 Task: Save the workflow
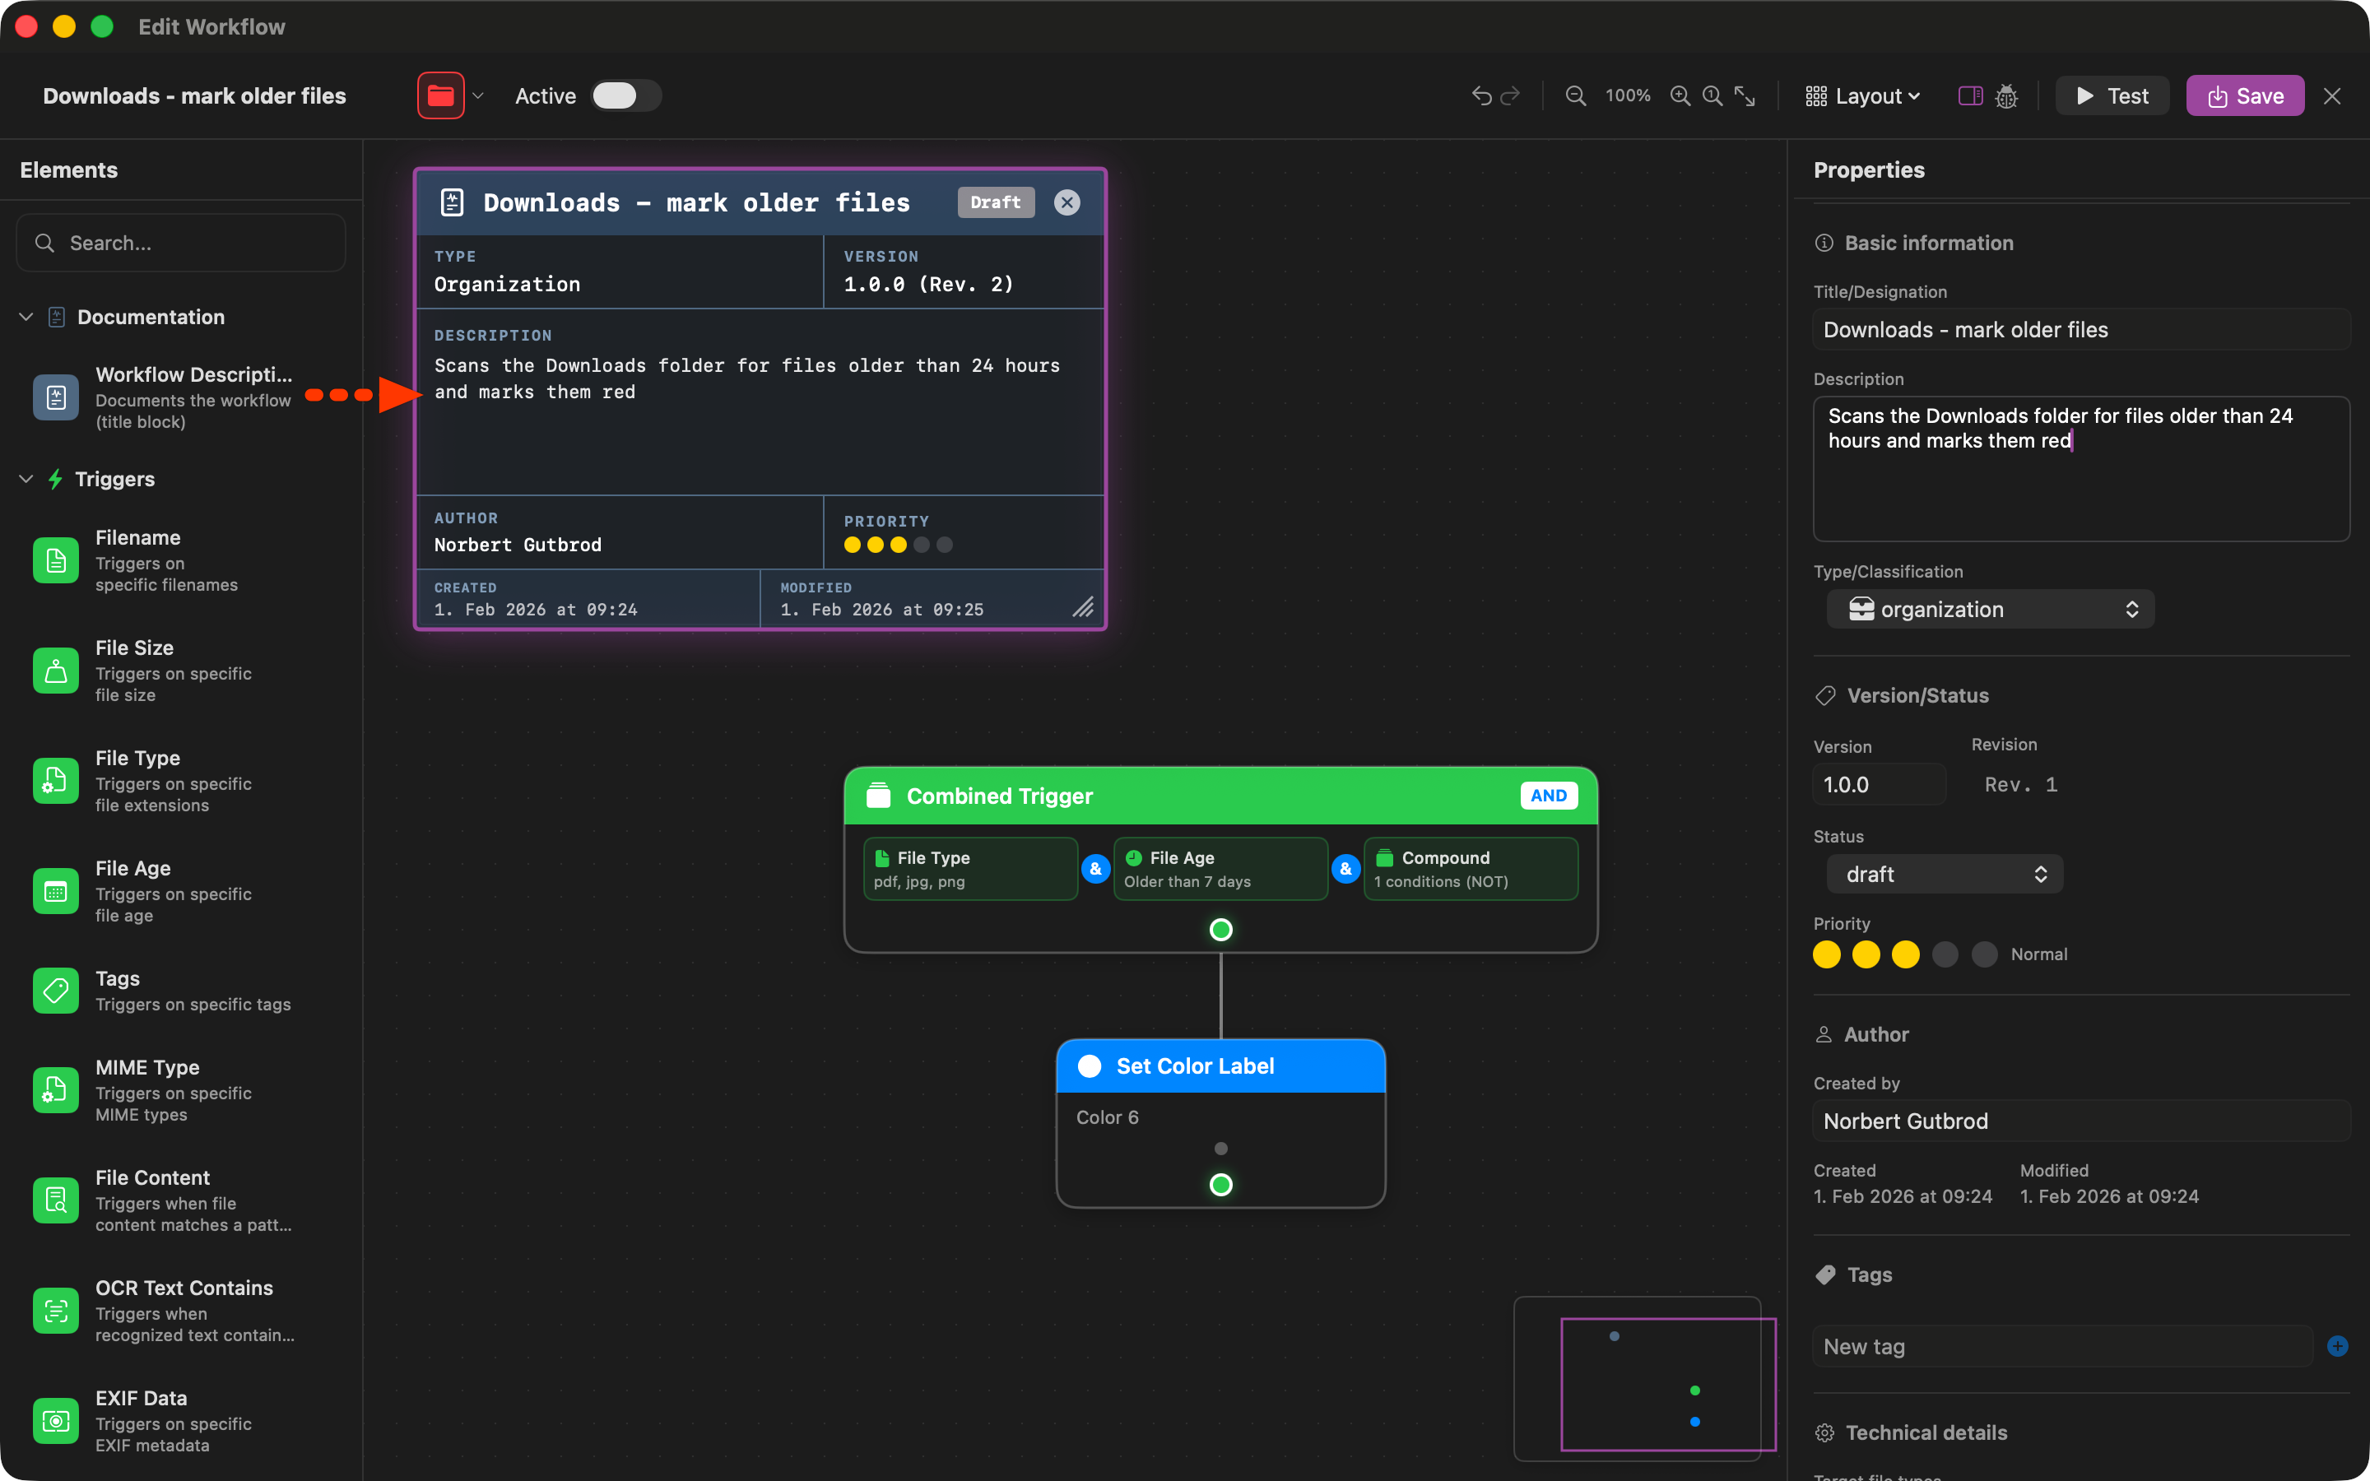[x=2246, y=96]
